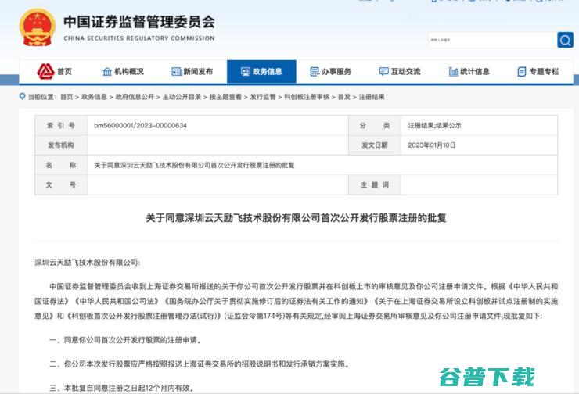Click the 政务信息 breadcrumb link

pos(94,97)
